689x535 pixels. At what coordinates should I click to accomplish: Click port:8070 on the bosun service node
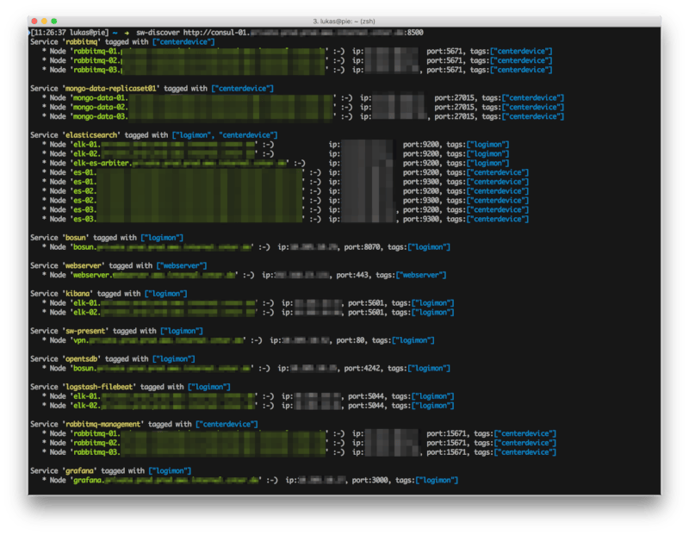click(x=363, y=247)
